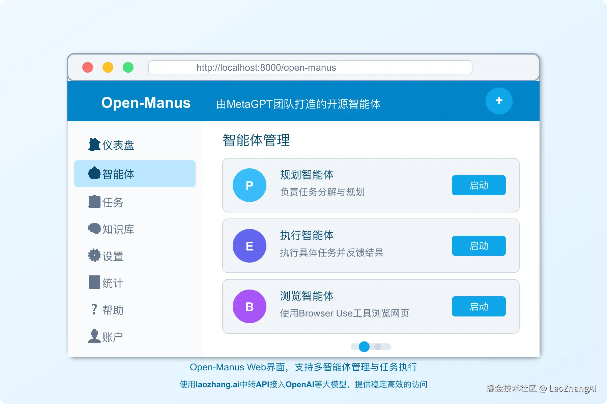Select the second carousel pagination dot
Viewport: 607px width, 404px height.
378,347
